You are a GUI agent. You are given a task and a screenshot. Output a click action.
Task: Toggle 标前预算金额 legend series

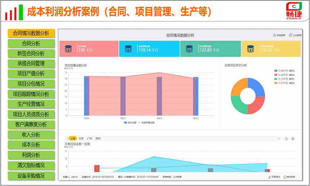click(x=146, y=123)
